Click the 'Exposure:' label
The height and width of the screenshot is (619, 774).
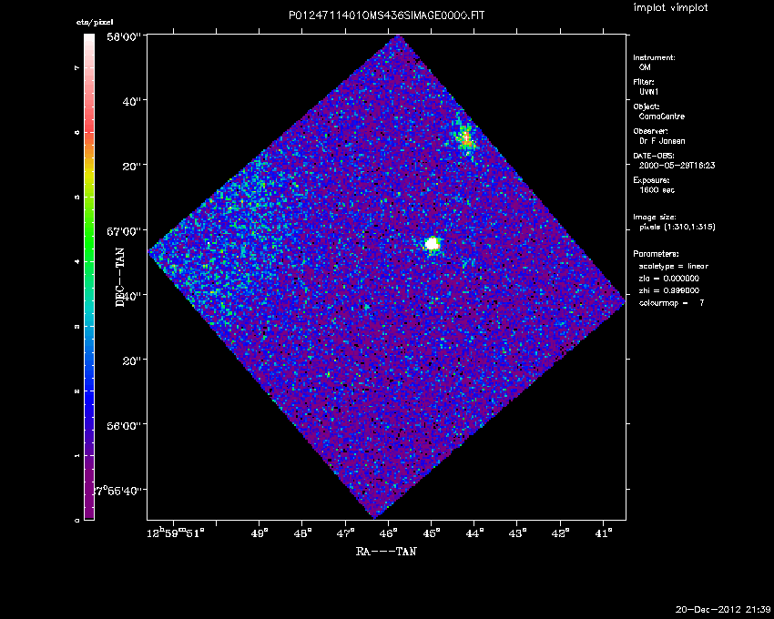[x=652, y=180]
